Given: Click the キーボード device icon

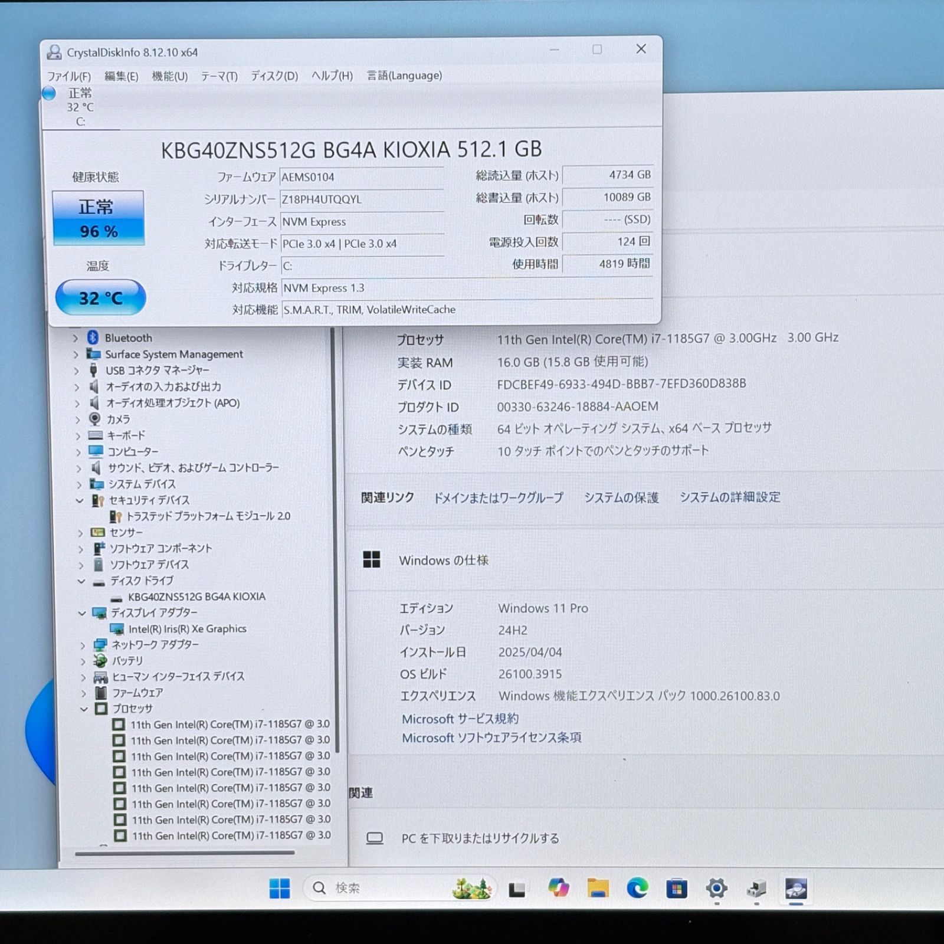Looking at the screenshot, I should pyautogui.click(x=95, y=435).
